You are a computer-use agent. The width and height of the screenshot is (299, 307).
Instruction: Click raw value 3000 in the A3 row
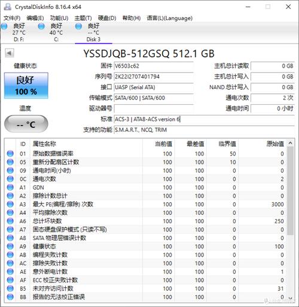(277, 204)
